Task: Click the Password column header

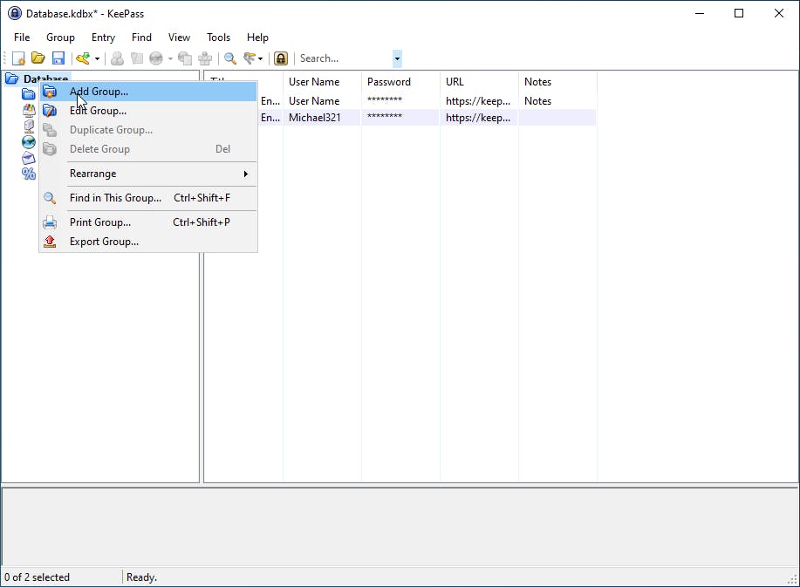Action: click(400, 82)
